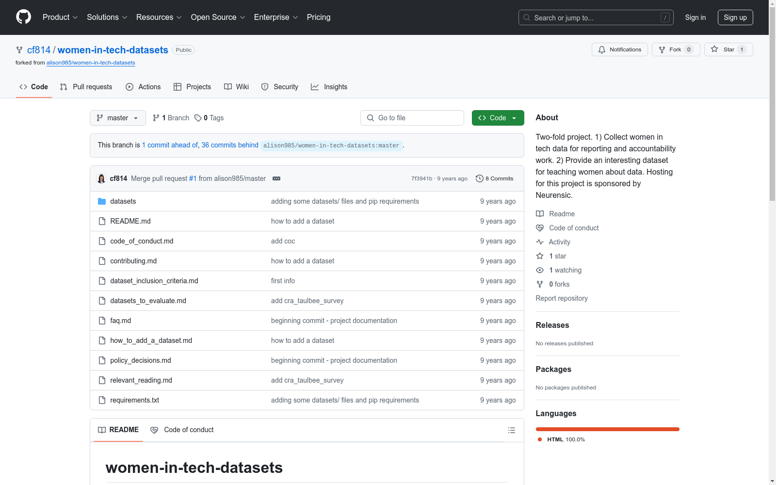The width and height of the screenshot is (776, 485).
Task: Click the fork icon in Fork button
Action: [662, 49]
